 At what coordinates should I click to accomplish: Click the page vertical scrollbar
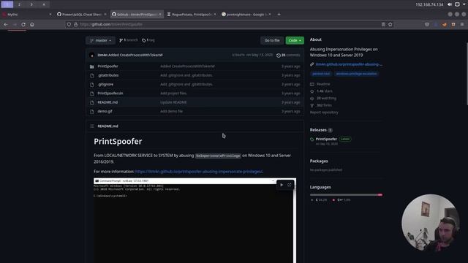tap(467, 74)
